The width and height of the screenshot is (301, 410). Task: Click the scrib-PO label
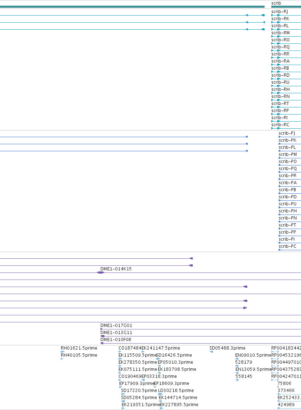pos(288,161)
